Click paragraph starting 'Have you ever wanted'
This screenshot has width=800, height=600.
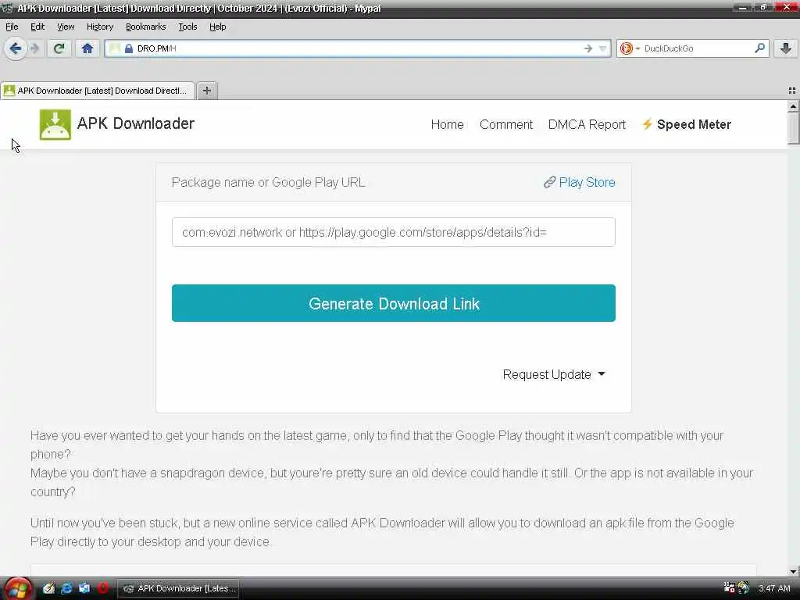(377, 445)
